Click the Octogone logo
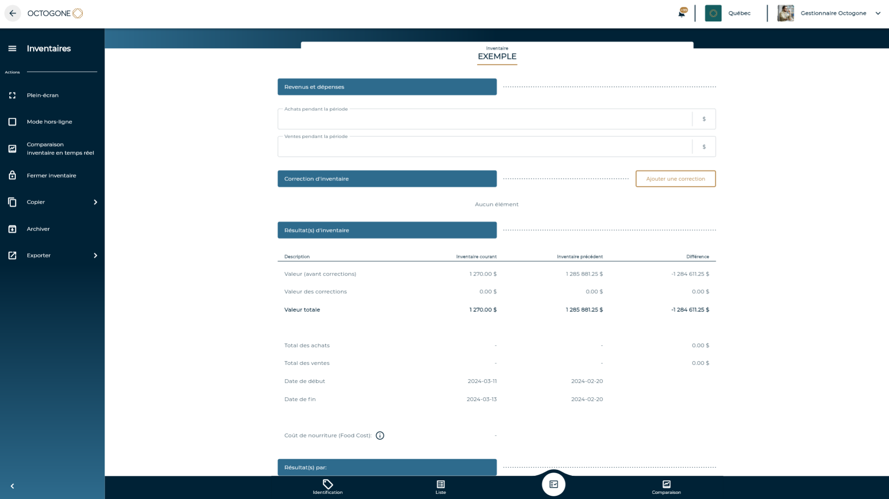889x499 pixels. (x=55, y=13)
